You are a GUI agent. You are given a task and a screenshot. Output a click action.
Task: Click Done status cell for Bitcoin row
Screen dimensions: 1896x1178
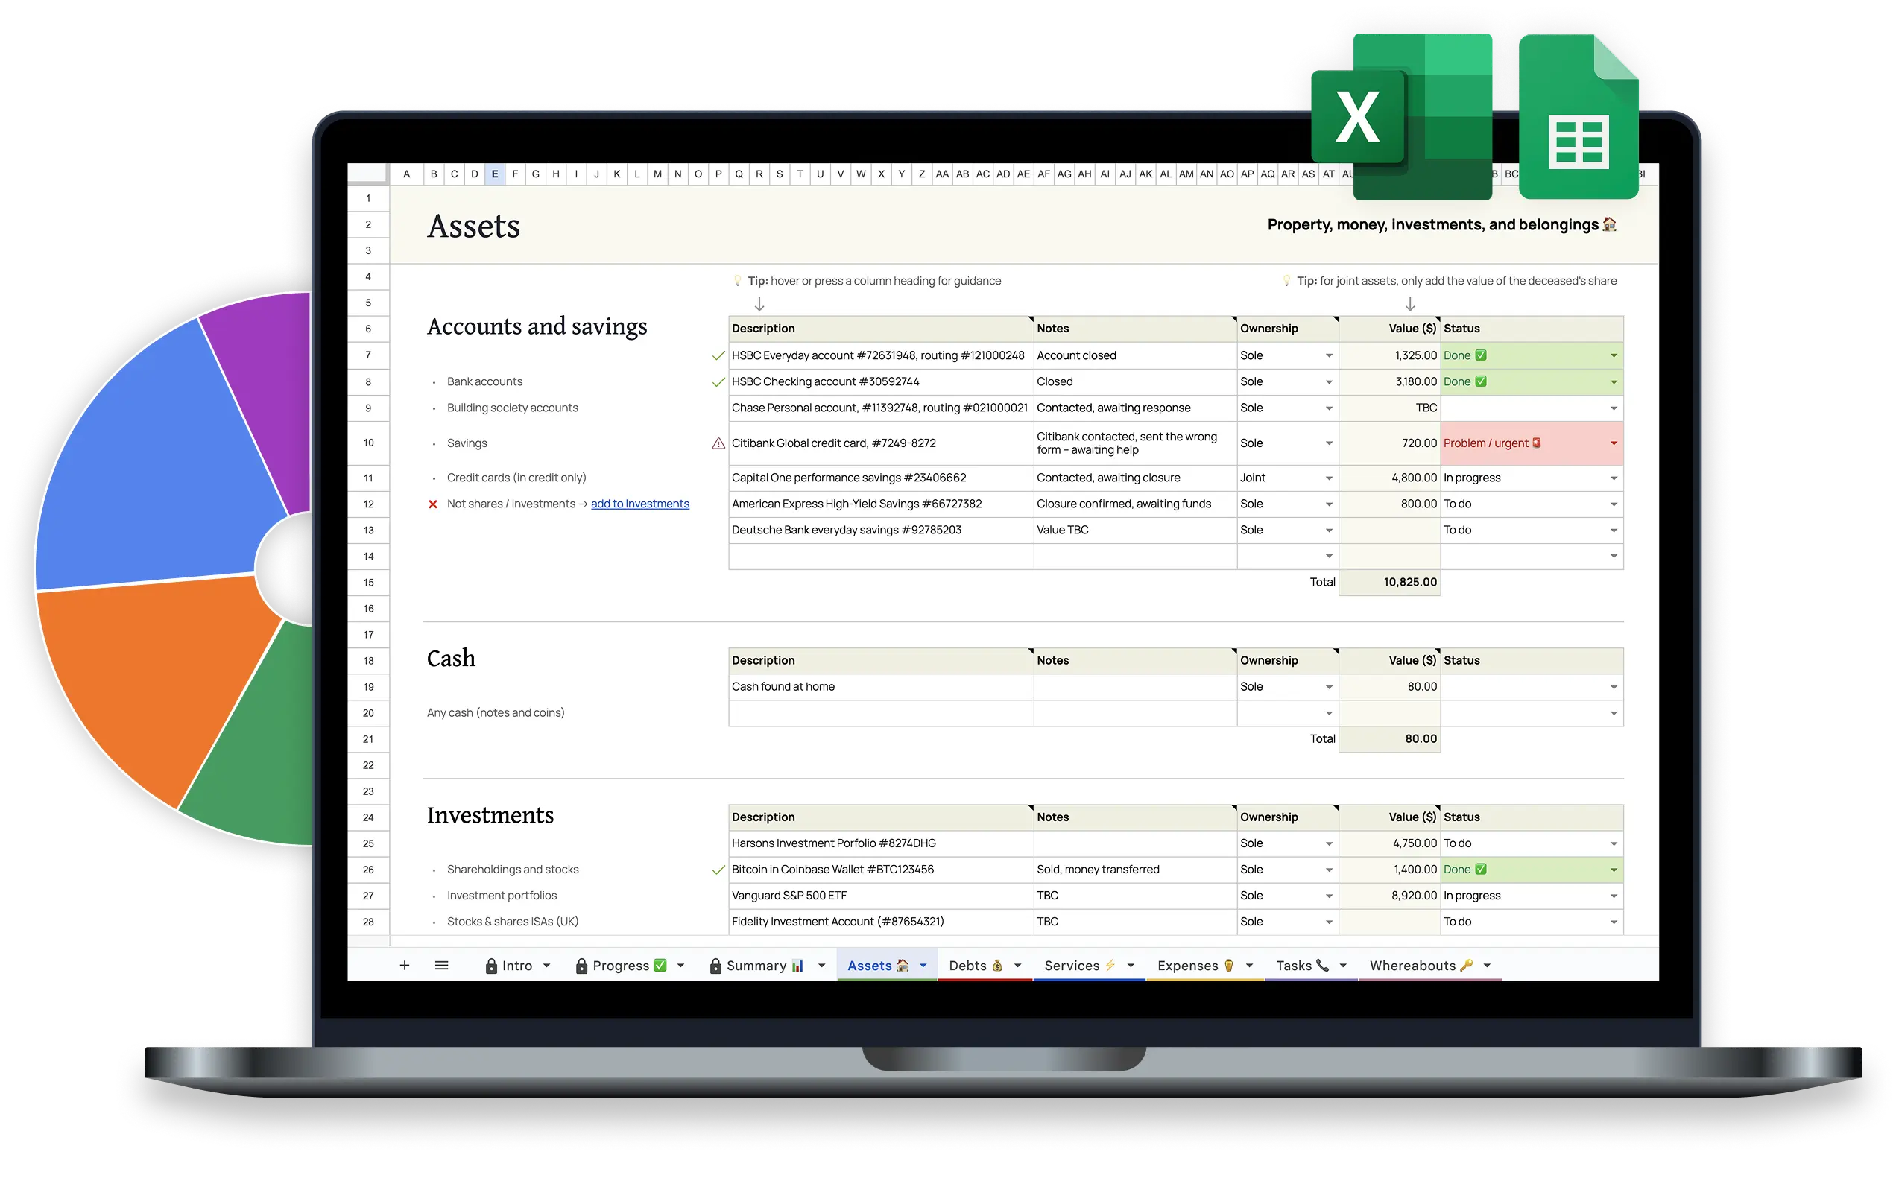click(x=1532, y=870)
